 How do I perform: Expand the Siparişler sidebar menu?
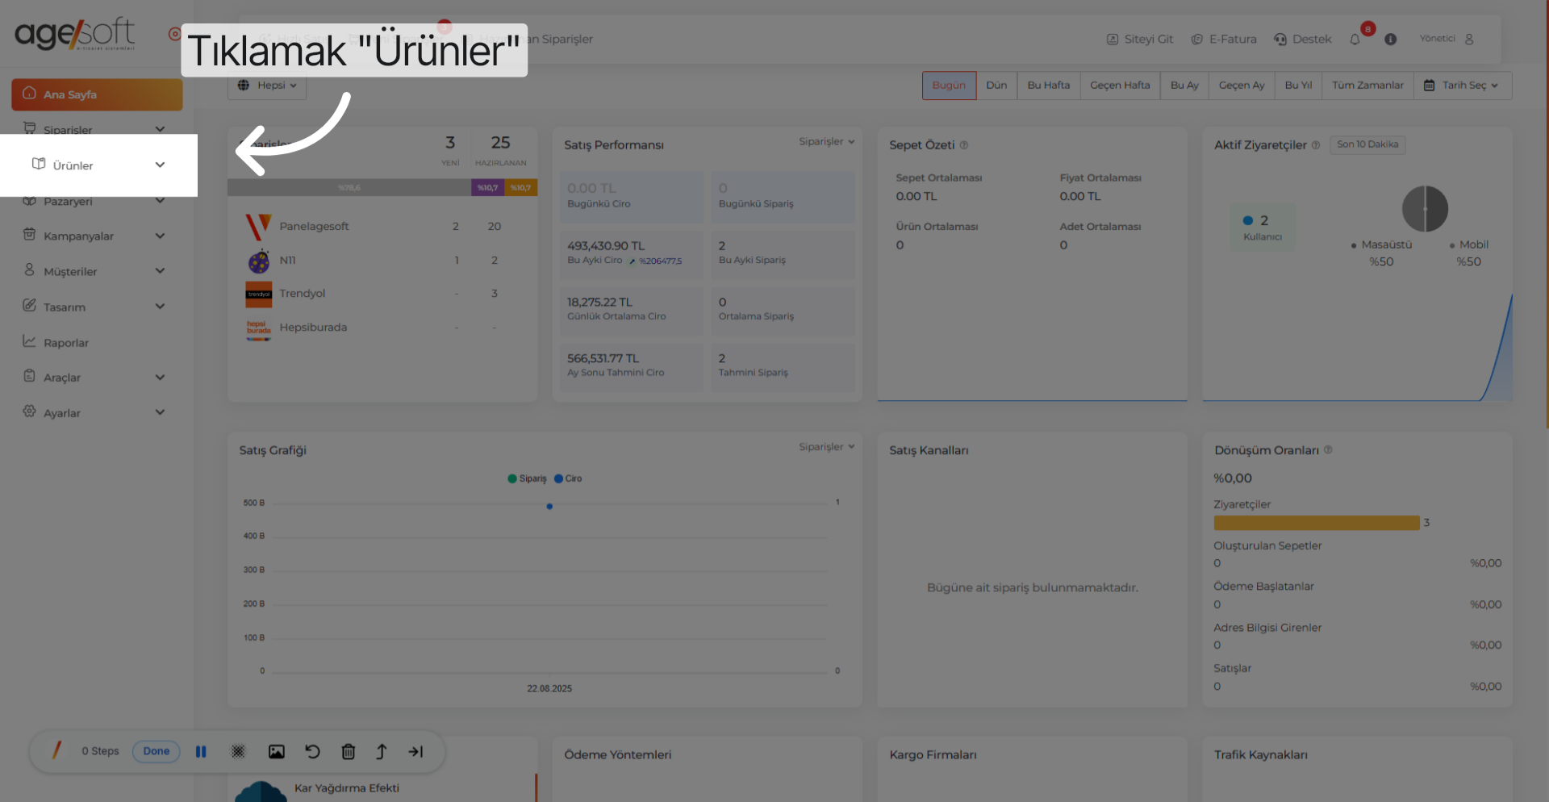coord(95,129)
